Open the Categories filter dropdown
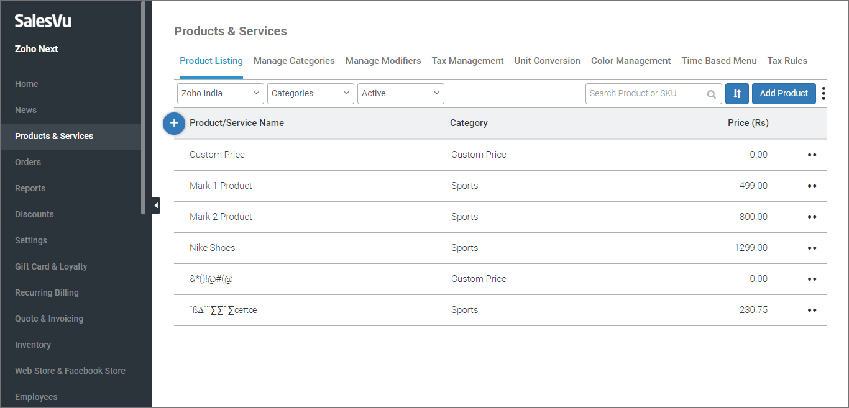This screenshot has height=408, width=849. (x=311, y=94)
